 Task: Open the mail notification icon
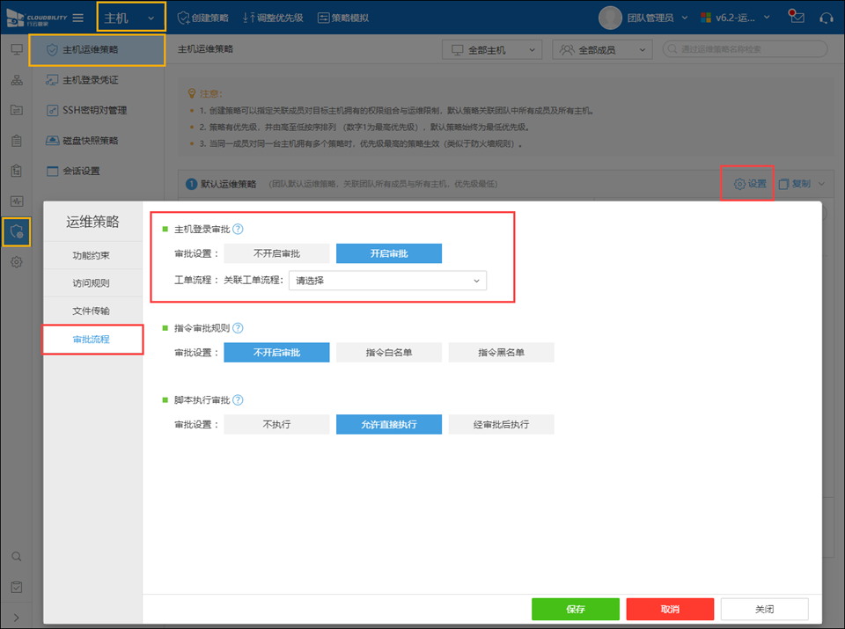[x=796, y=18]
